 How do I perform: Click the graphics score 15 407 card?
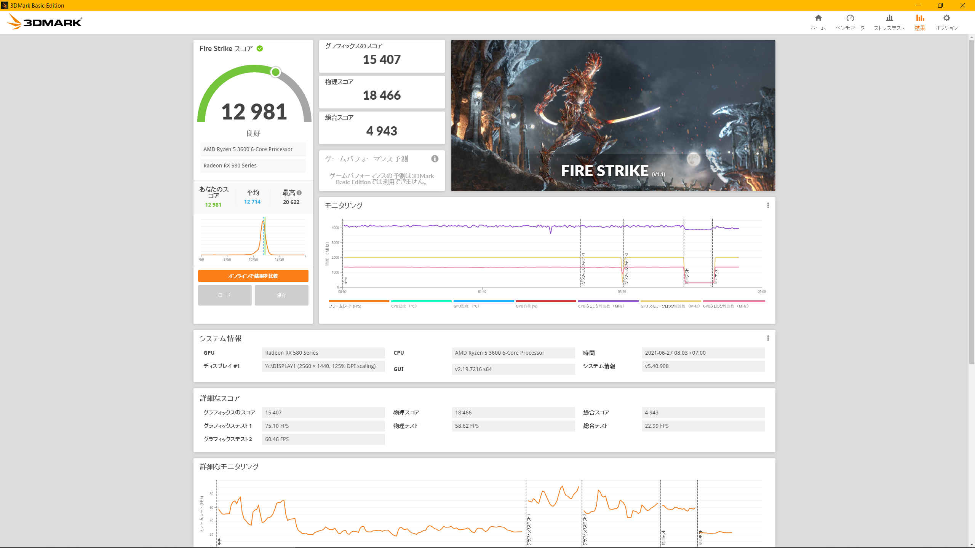coord(382,56)
